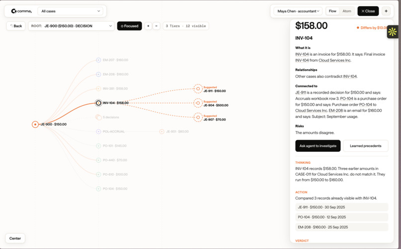Select the JE-911 30 Sep 2025 record row
This screenshot has height=249, width=401.
342,207
